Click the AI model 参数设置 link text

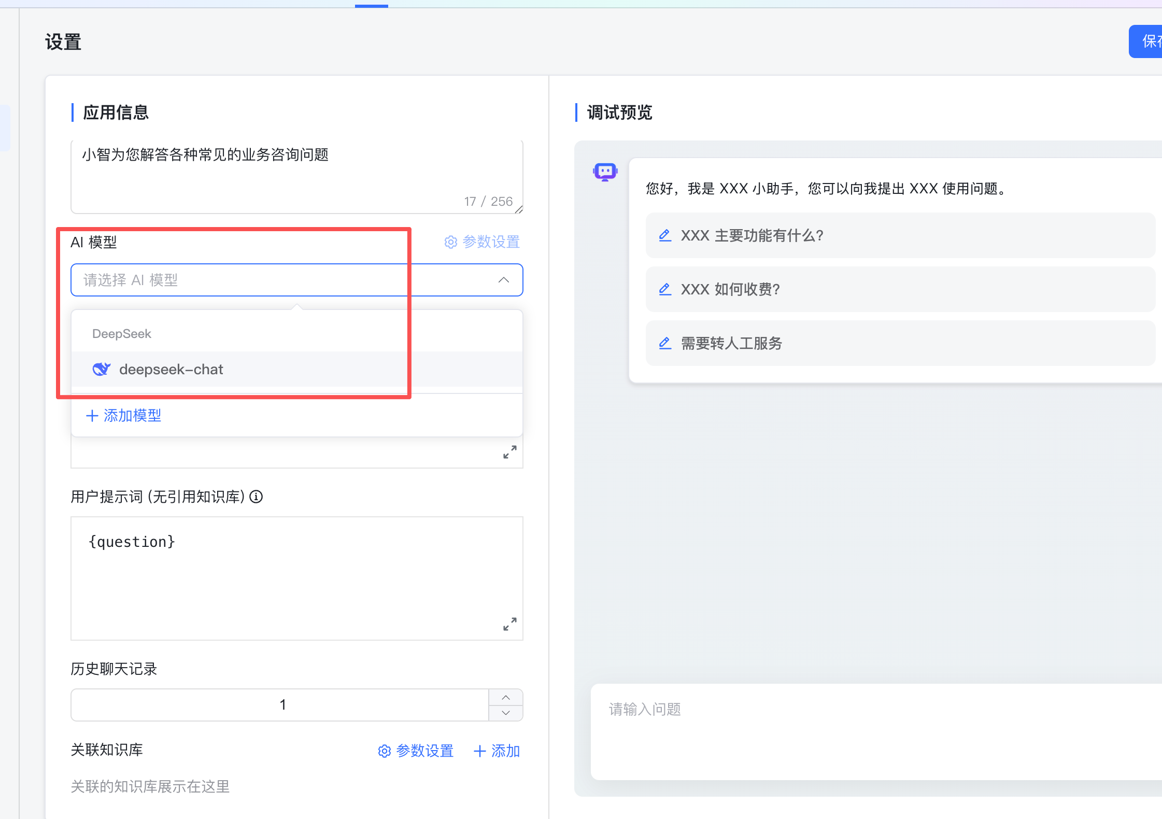pos(491,242)
